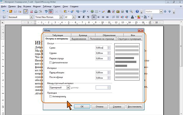This screenshot has width=183, height=115.
Task: Apply Font Color A icon
Action: [x=132, y=17]
